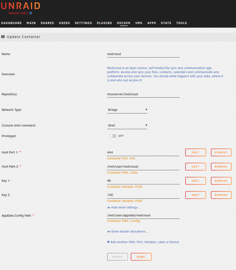The image size is (236, 270).
Task: Click the AppData Config Path field
Action: tap(143, 215)
